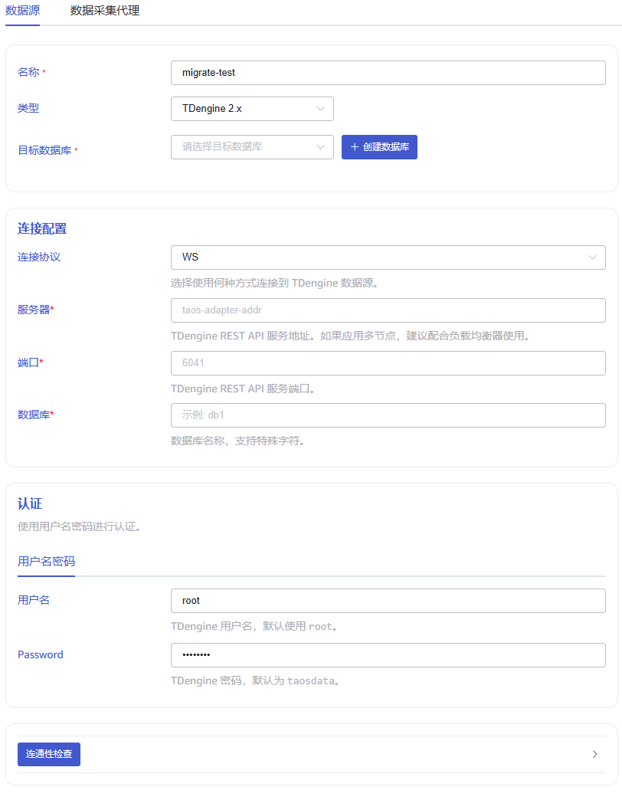This screenshot has height=800, width=622.
Task: Click the chevron arrow in 类型 selector
Action: coord(321,109)
